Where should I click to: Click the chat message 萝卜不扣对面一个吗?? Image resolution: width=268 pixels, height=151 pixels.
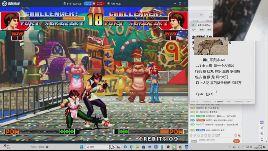click(x=223, y=120)
